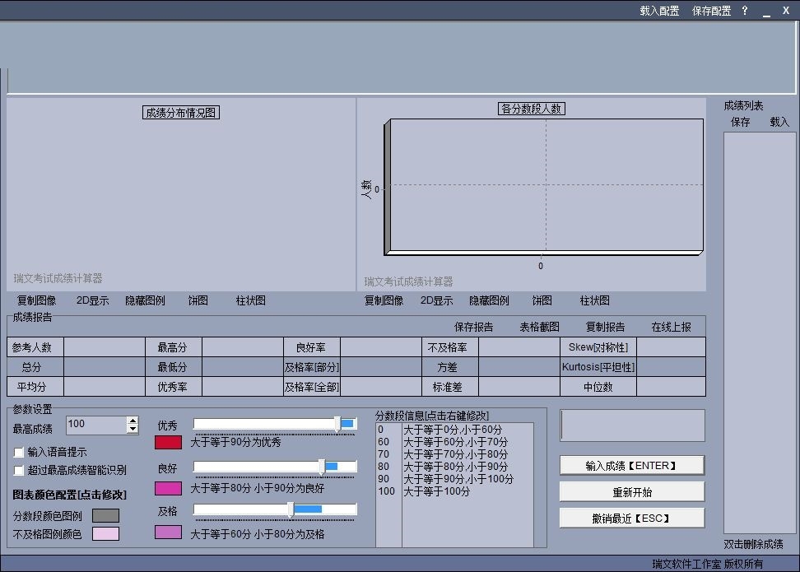Click the red 优秀 color swatch
The width and height of the screenshot is (800, 572).
168,442
